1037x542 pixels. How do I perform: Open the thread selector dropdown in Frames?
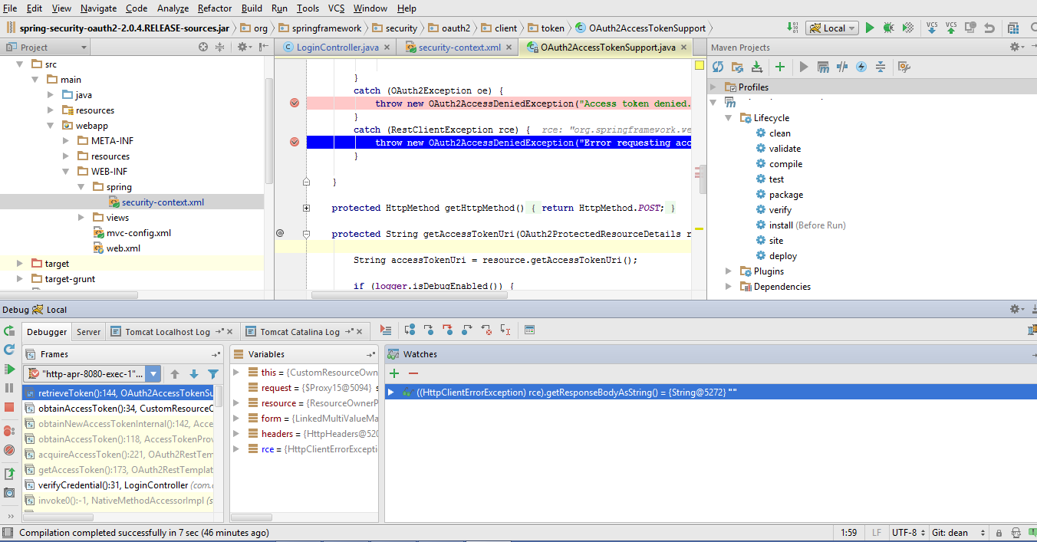153,374
